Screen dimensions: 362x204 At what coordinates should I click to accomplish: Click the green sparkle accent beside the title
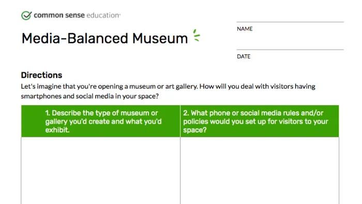point(197,35)
